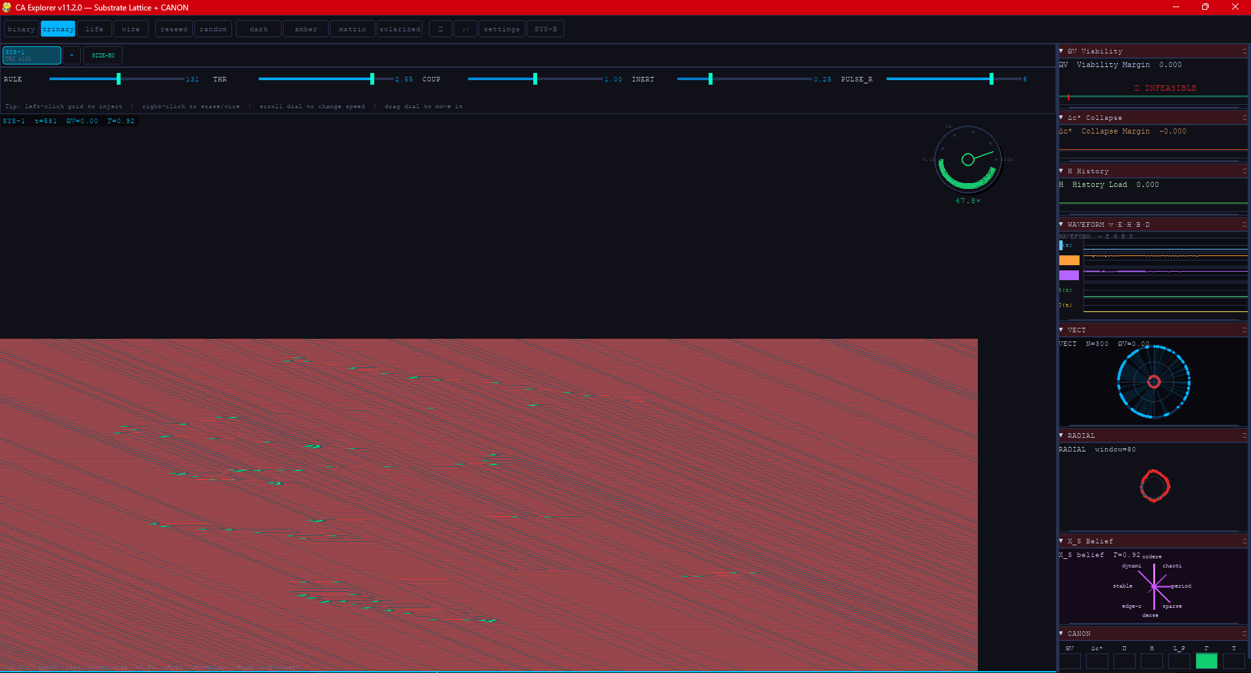1251x673 pixels.
Task: Pop out the CANON panel square icon
Action: point(1244,633)
